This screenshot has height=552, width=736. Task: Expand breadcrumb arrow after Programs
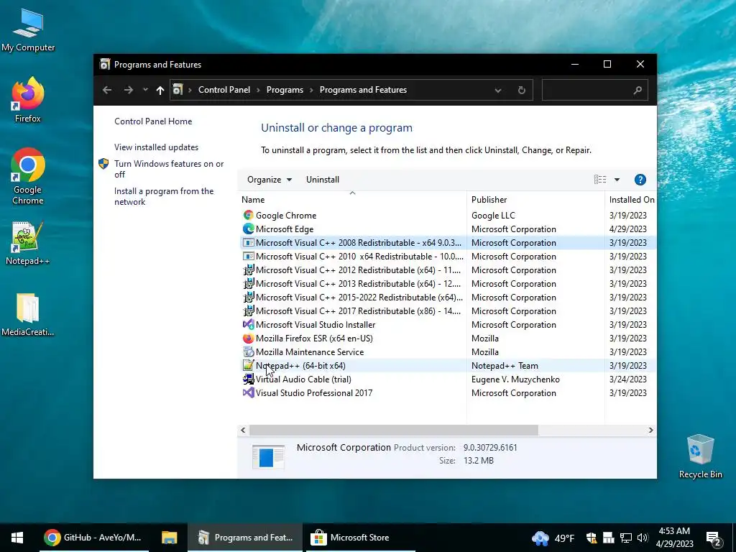coord(311,90)
